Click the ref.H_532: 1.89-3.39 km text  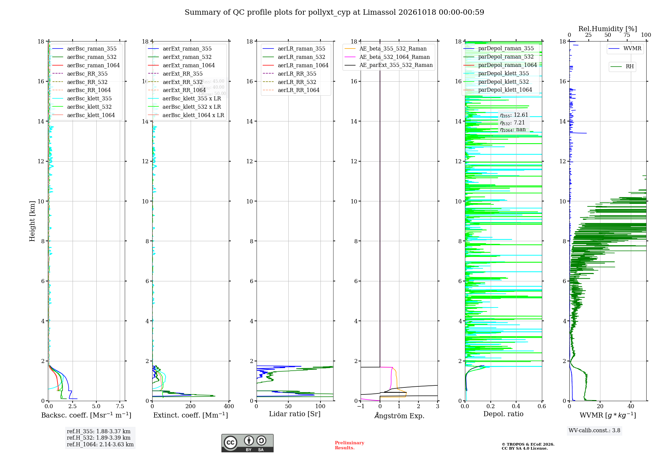click(x=99, y=438)
